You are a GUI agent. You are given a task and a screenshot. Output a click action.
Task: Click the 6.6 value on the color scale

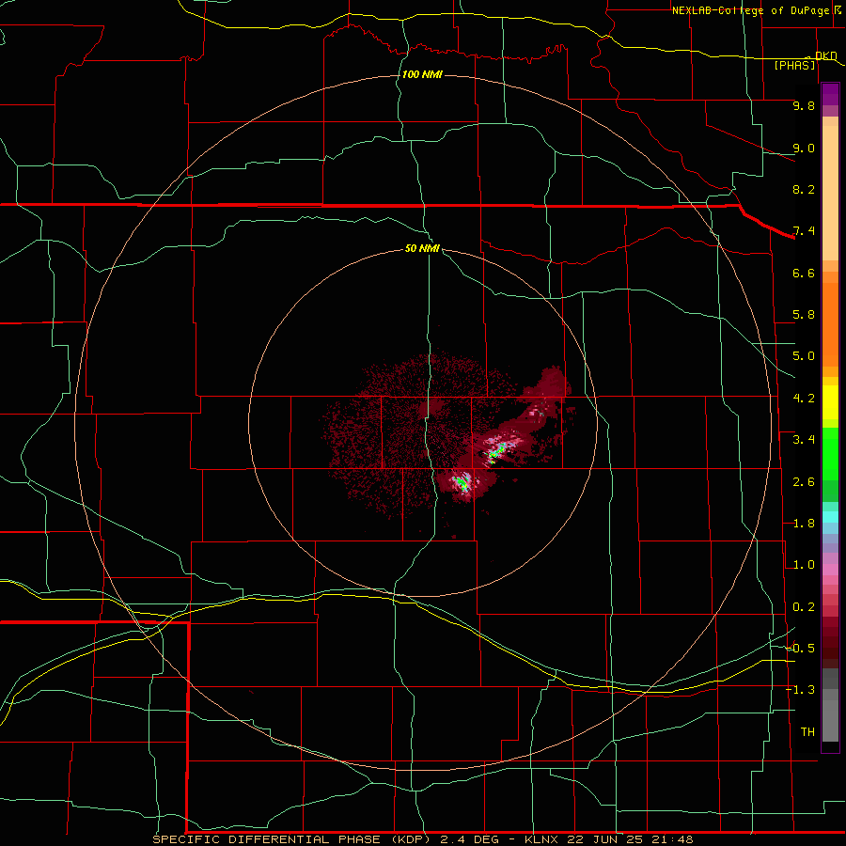tap(804, 273)
